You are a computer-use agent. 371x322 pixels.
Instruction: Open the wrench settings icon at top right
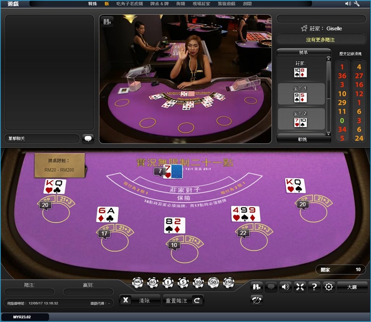point(357,4)
